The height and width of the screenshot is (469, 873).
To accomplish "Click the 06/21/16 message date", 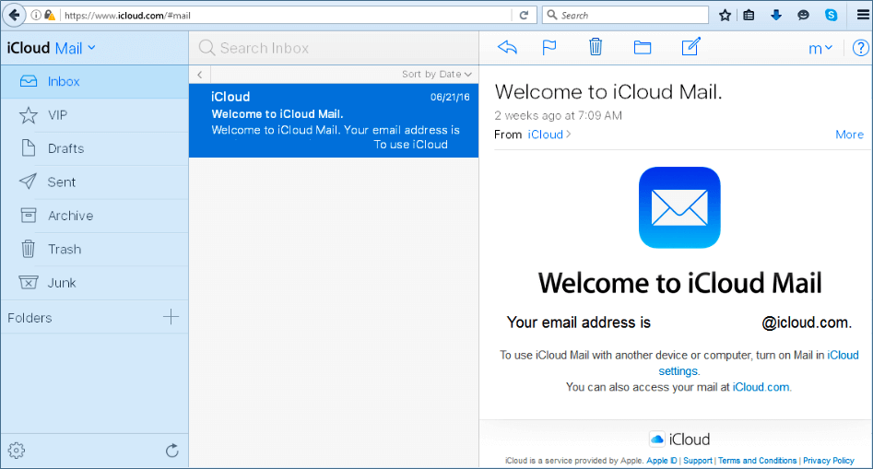I will [450, 98].
